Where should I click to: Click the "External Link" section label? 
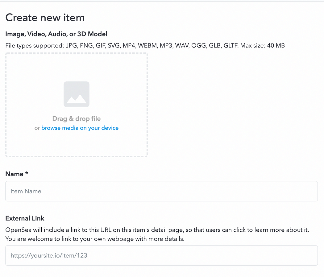(x=25, y=218)
